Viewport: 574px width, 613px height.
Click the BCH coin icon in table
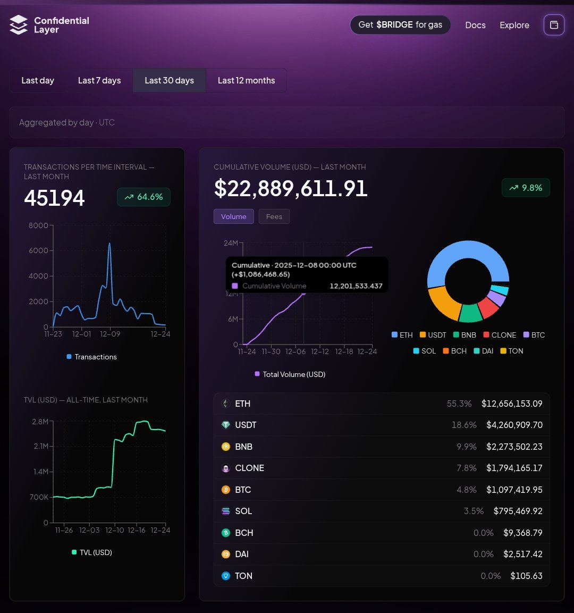point(226,533)
